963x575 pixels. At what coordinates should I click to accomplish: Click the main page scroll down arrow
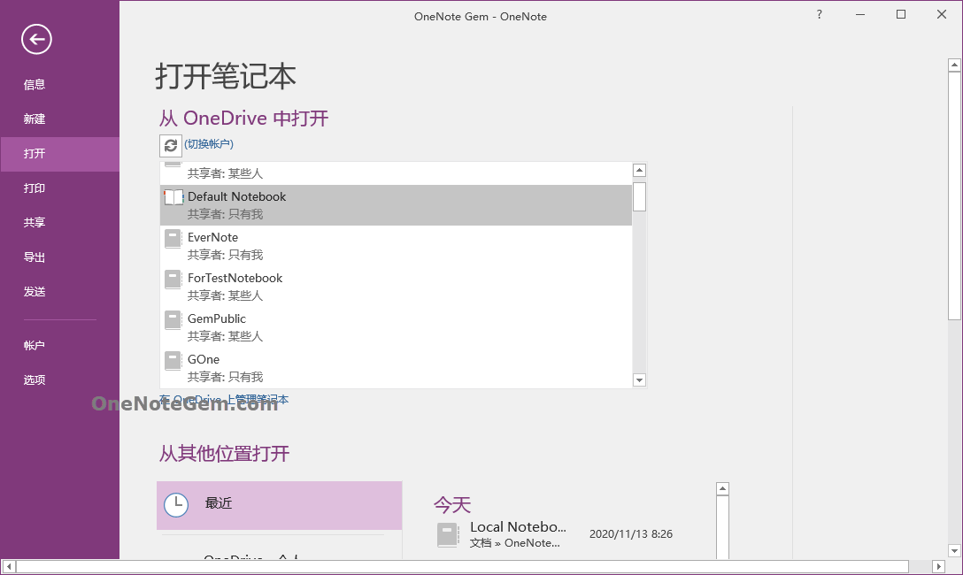pos(954,550)
